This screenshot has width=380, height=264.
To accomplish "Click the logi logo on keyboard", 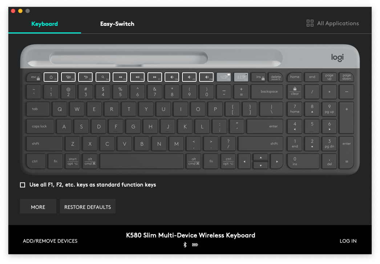I will click(337, 57).
